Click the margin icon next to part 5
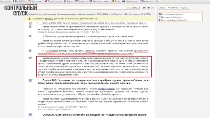 tap(30, 36)
